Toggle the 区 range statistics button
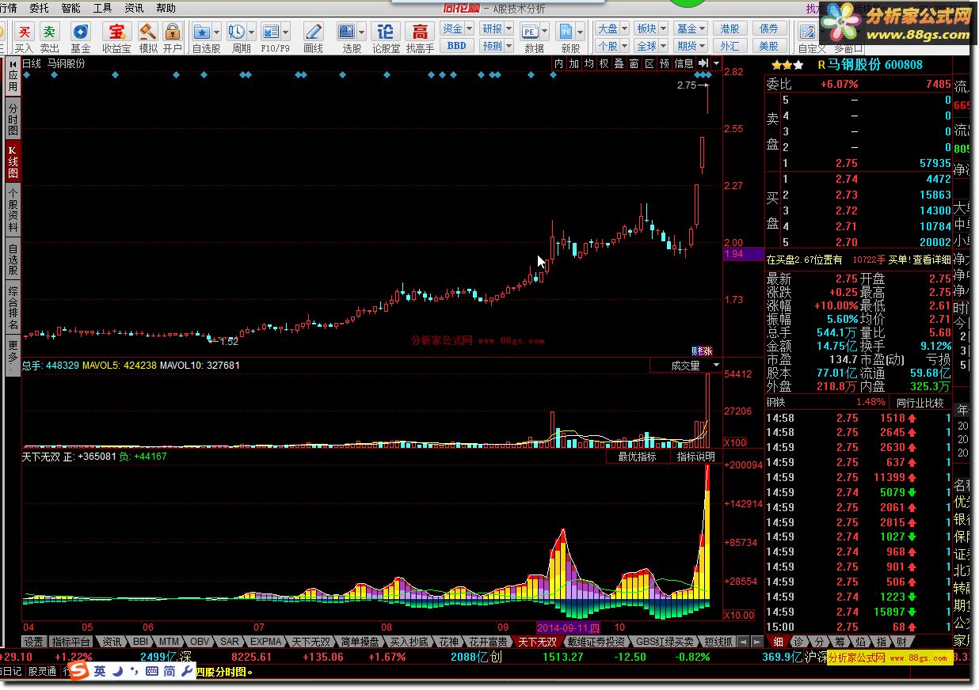The height and width of the screenshot is (690, 979). pyautogui.click(x=649, y=63)
